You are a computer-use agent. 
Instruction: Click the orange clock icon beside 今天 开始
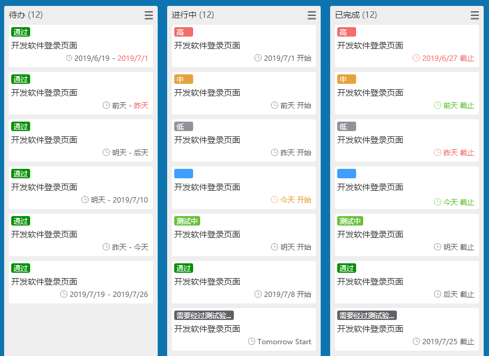point(275,200)
